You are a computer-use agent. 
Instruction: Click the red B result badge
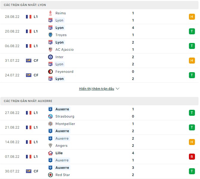[x=192, y=157]
